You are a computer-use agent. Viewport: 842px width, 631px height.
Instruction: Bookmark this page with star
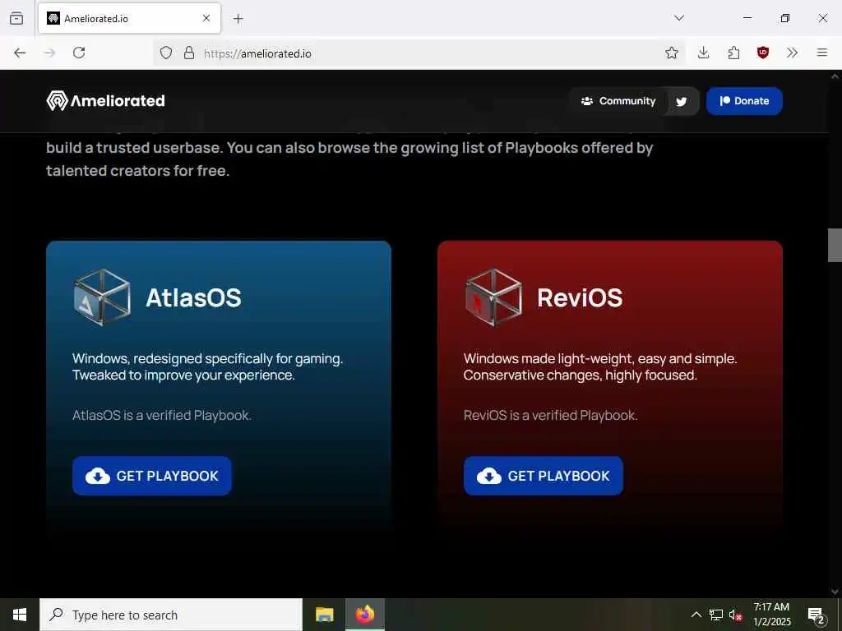[x=671, y=53]
